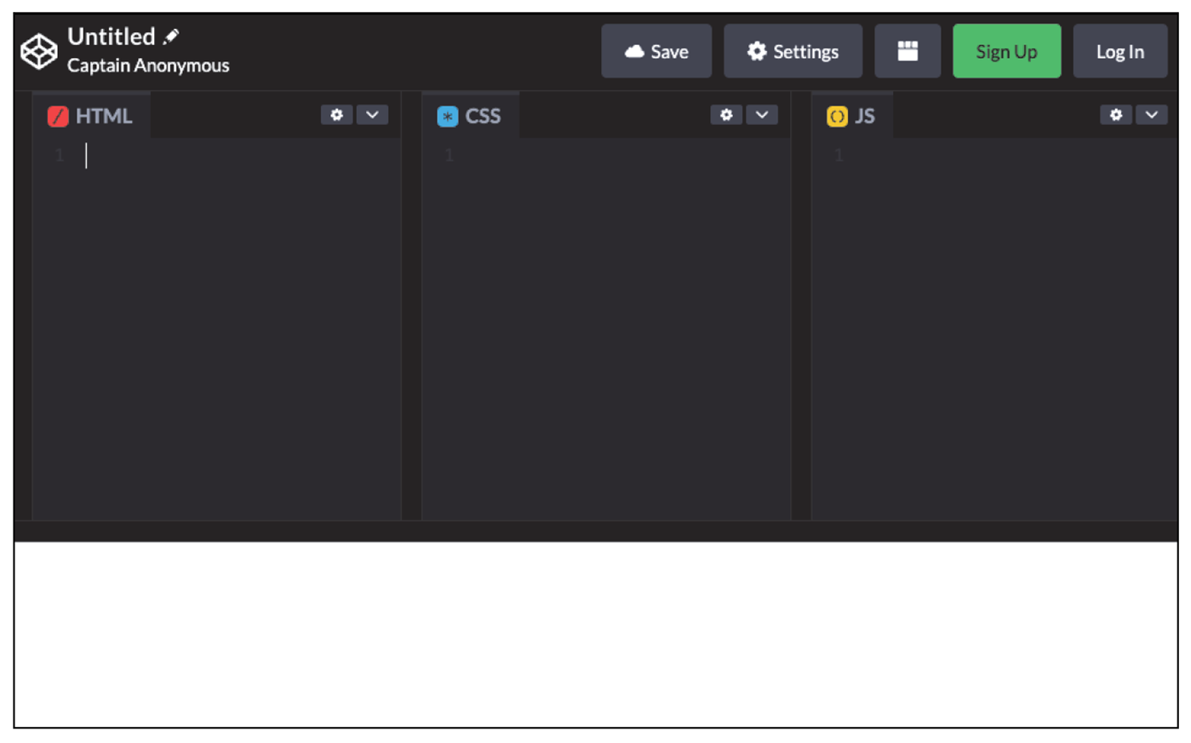This screenshot has width=1191, height=743.
Task: Expand the JS panel dropdown chevron
Action: 1152,114
